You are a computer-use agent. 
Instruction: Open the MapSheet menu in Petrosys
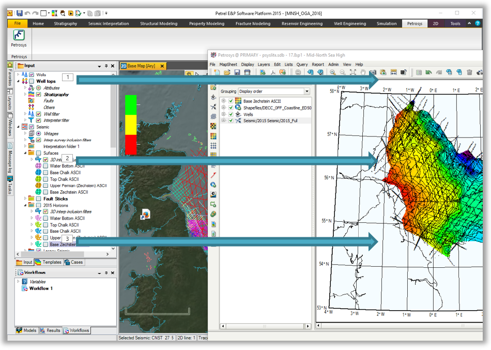click(228, 64)
